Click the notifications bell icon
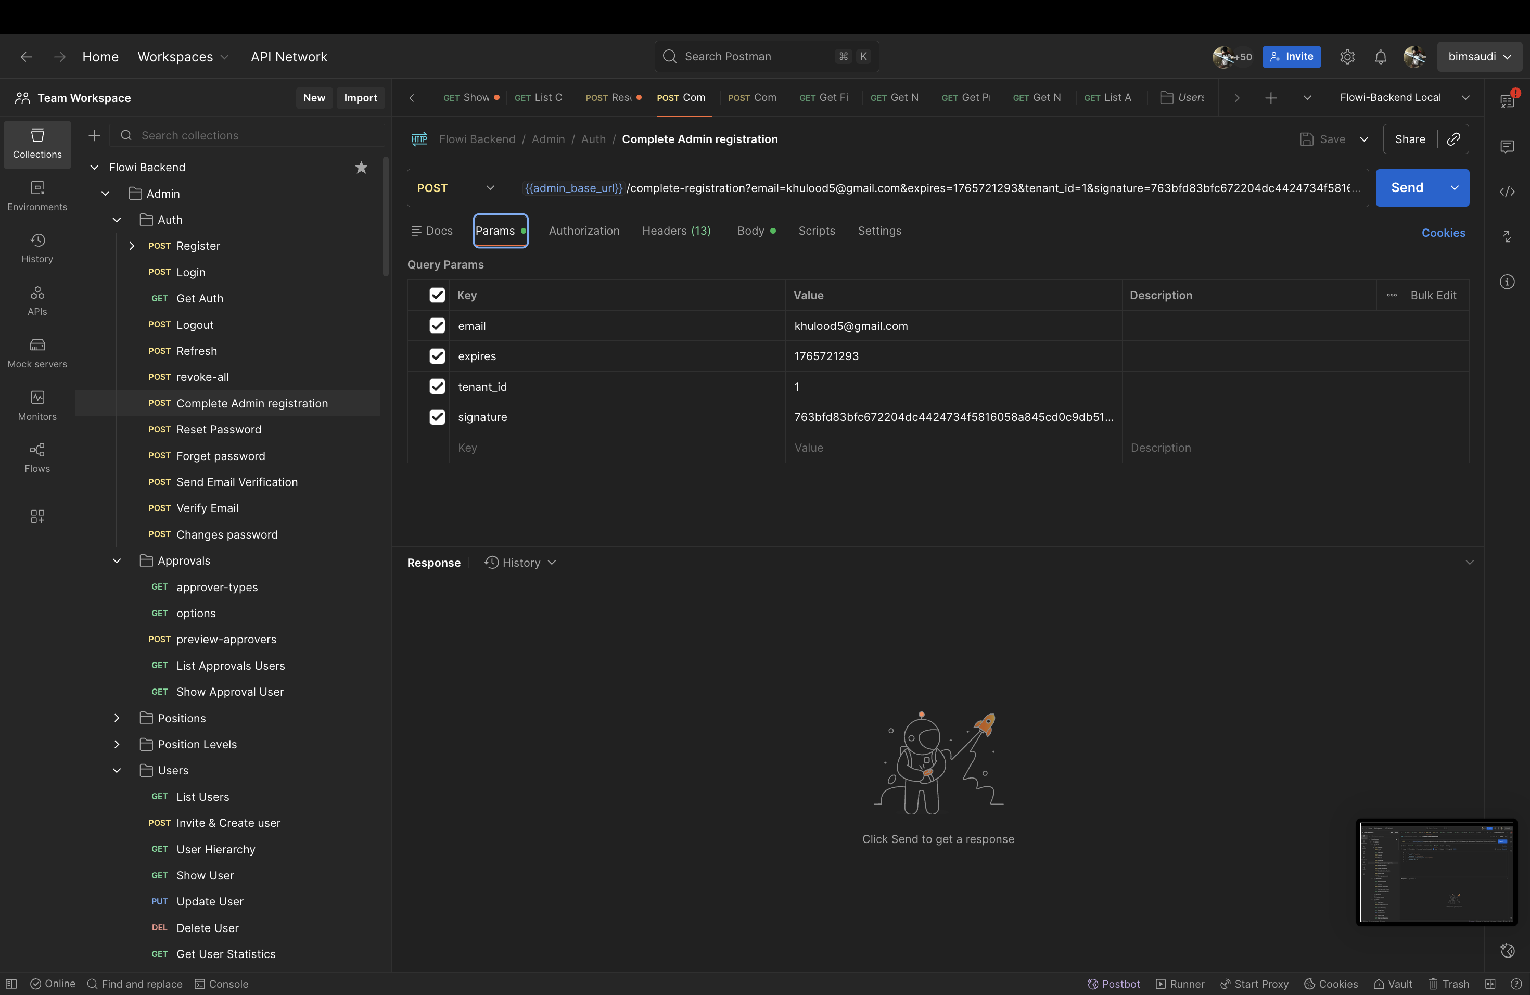Viewport: 1530px width, 995px height. click(1380, 57)
